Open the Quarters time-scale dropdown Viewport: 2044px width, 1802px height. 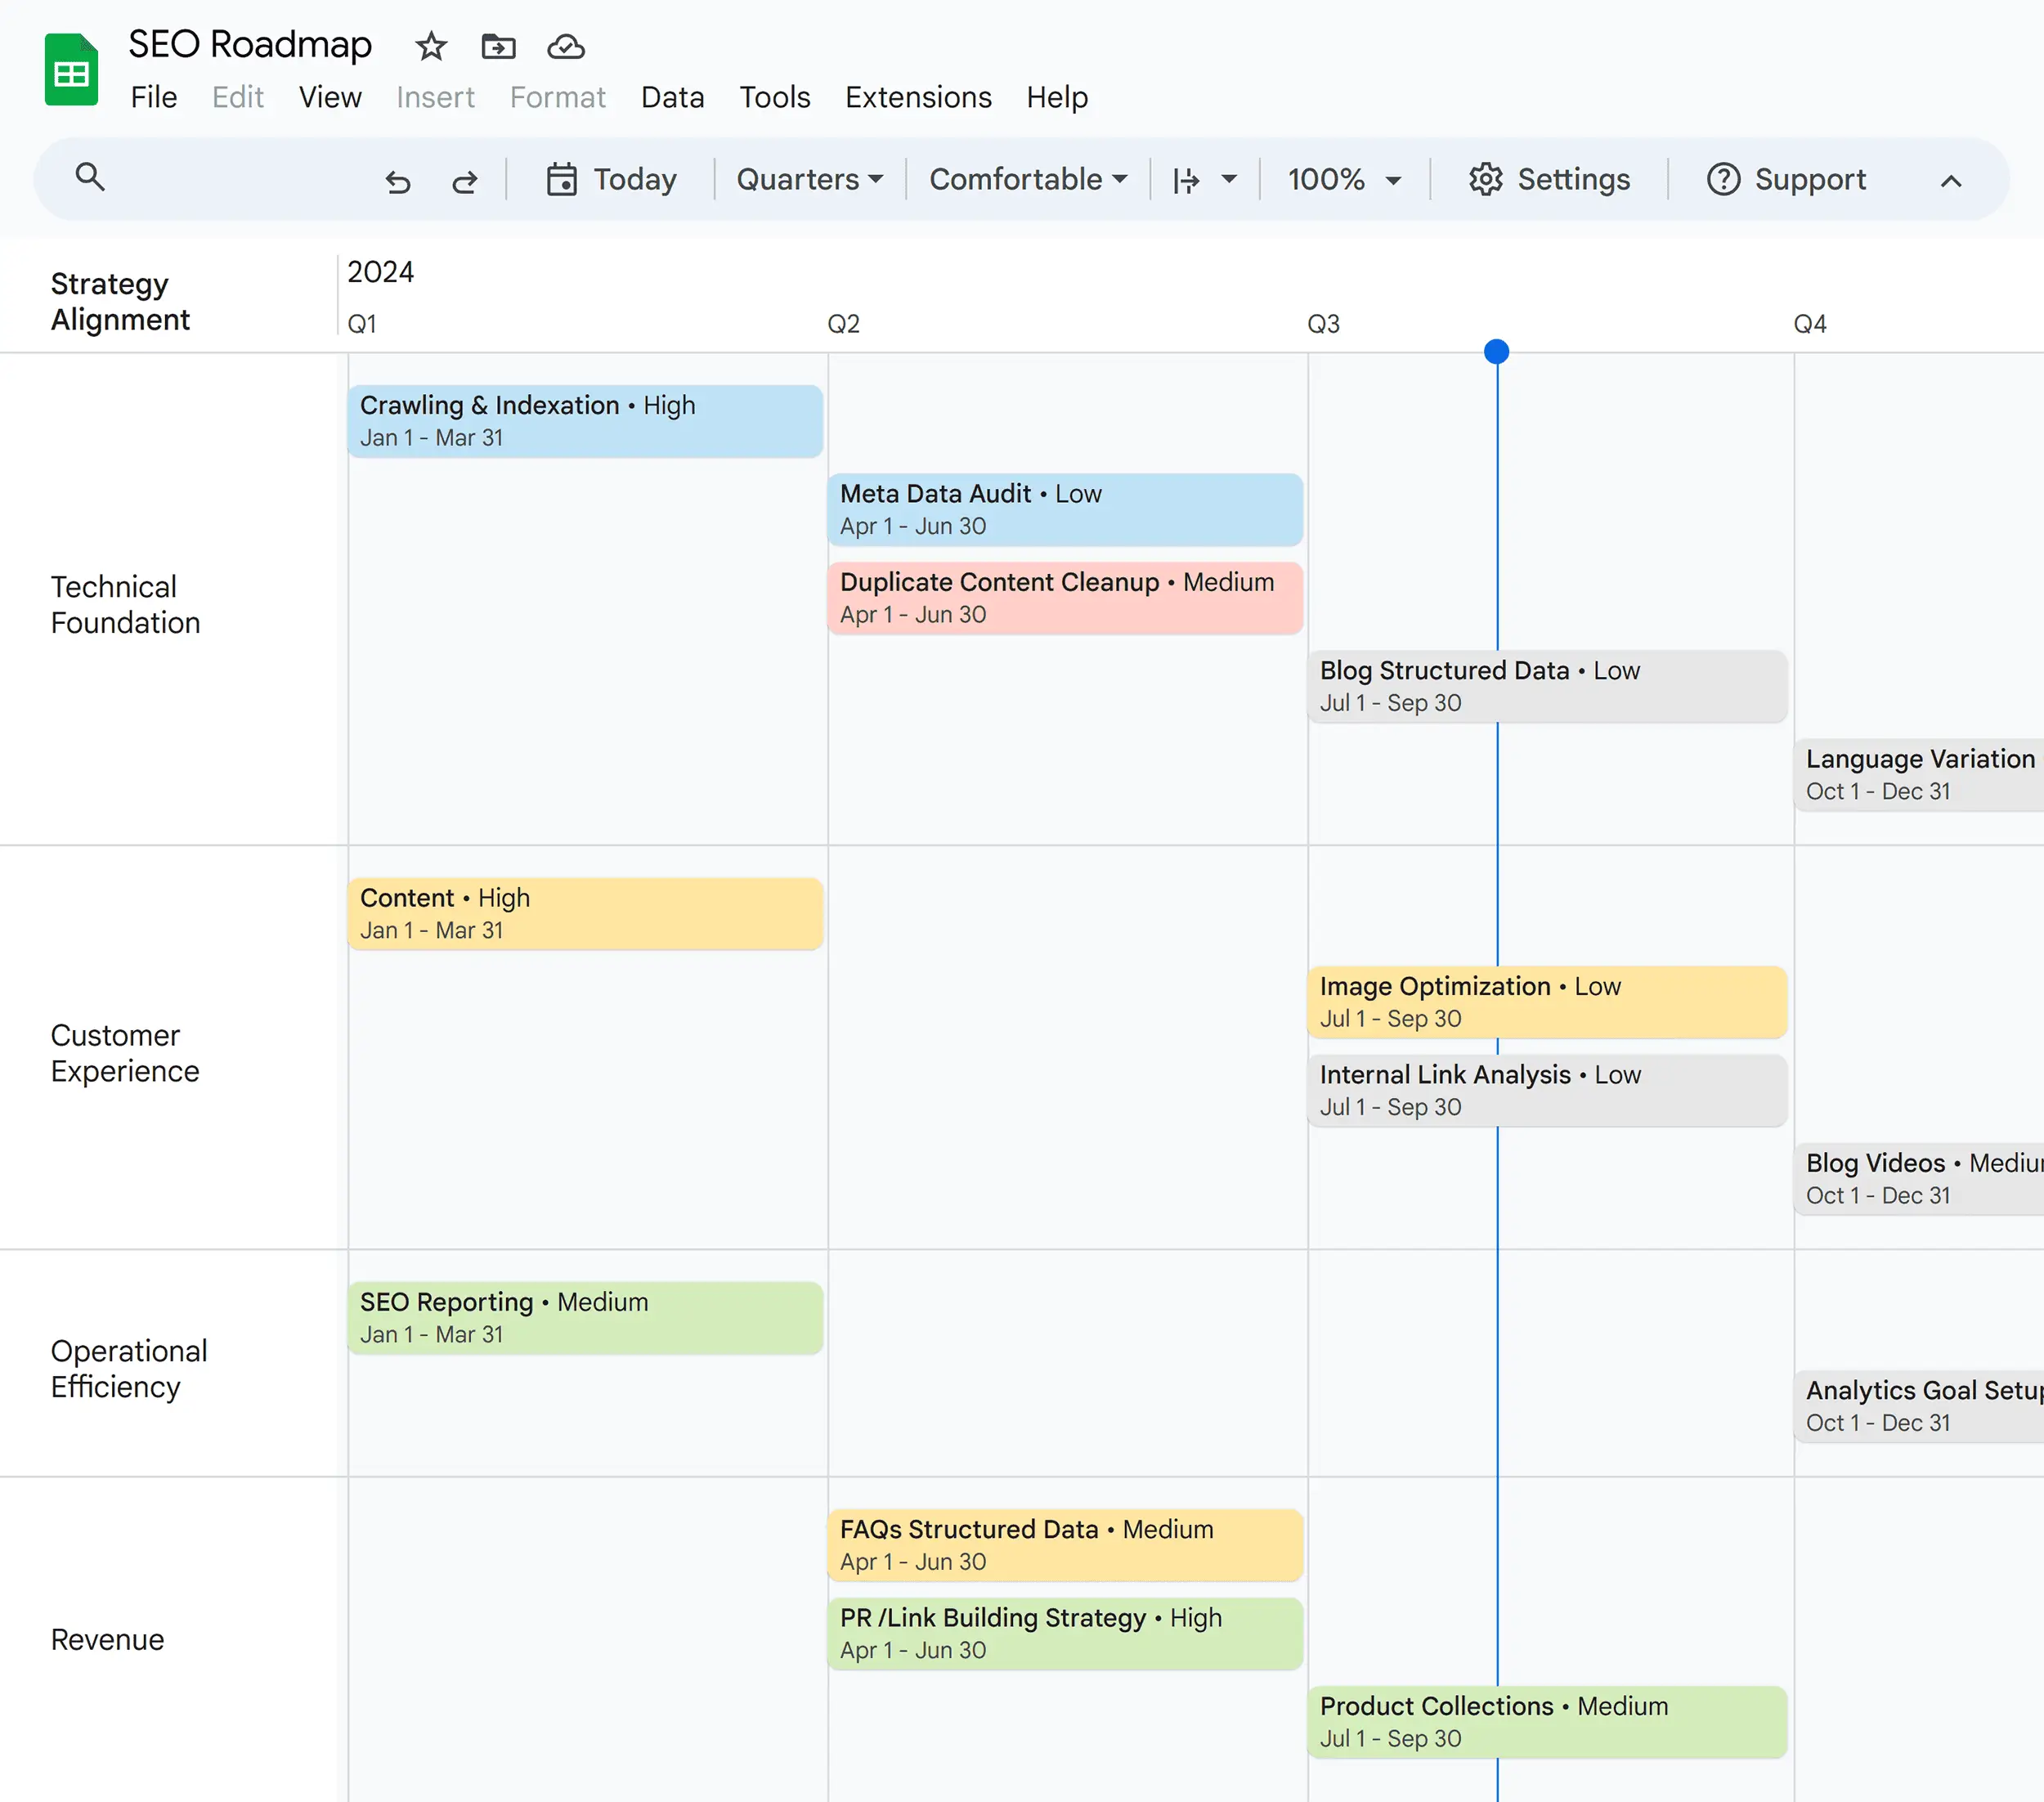pyautogui.click(x=809, y=179)
